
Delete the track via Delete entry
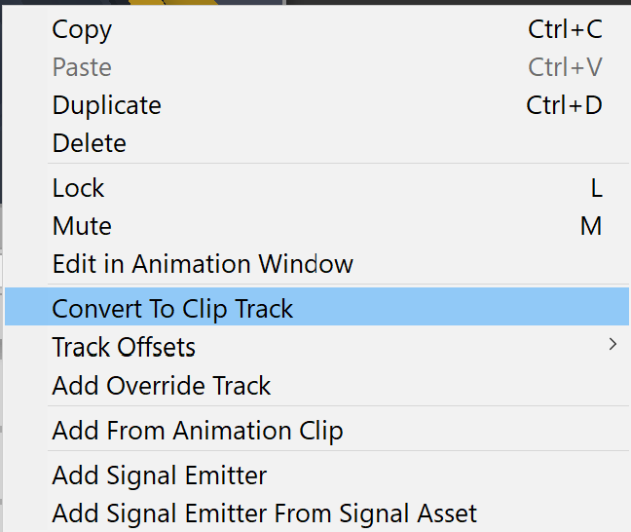[90, 143]
